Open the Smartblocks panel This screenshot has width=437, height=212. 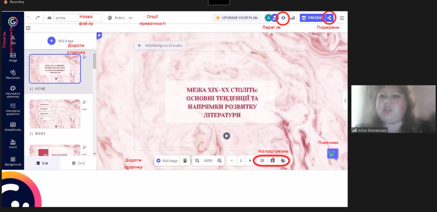(x=13, y=127)
